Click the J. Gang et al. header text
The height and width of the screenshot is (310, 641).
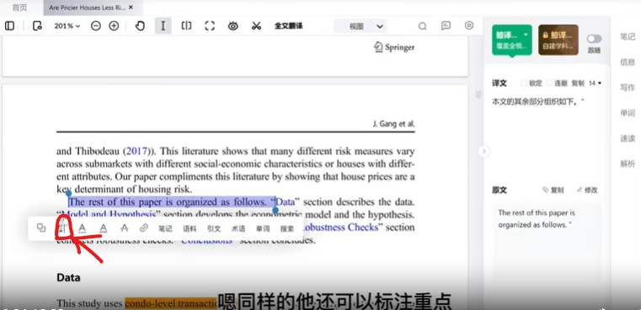point(393,124)
